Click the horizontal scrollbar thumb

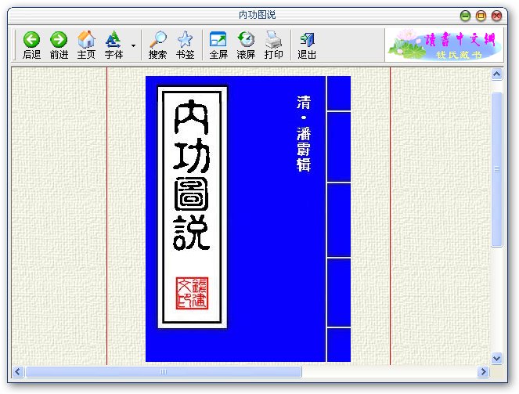(164, 371)
